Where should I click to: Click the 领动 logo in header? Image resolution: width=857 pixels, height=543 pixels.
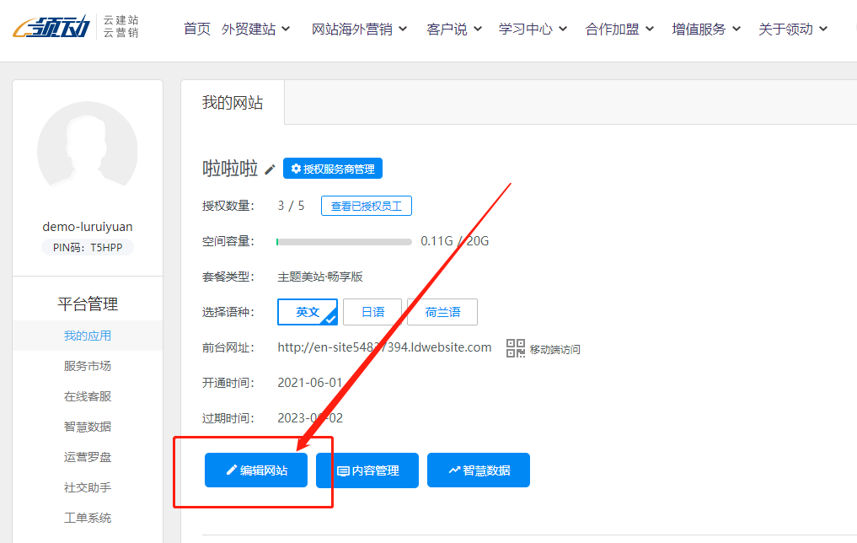[54, 28]
